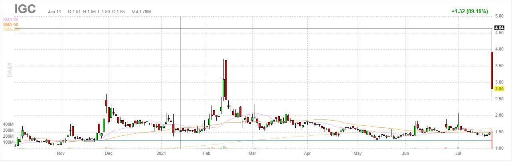Click the 2021 axis label

point(161,153)
